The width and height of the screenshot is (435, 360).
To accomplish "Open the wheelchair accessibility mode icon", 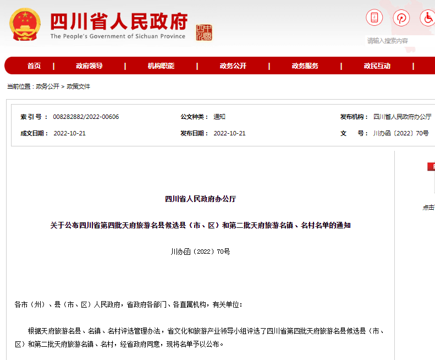I will pyautogui.click(x=428, y=18).
